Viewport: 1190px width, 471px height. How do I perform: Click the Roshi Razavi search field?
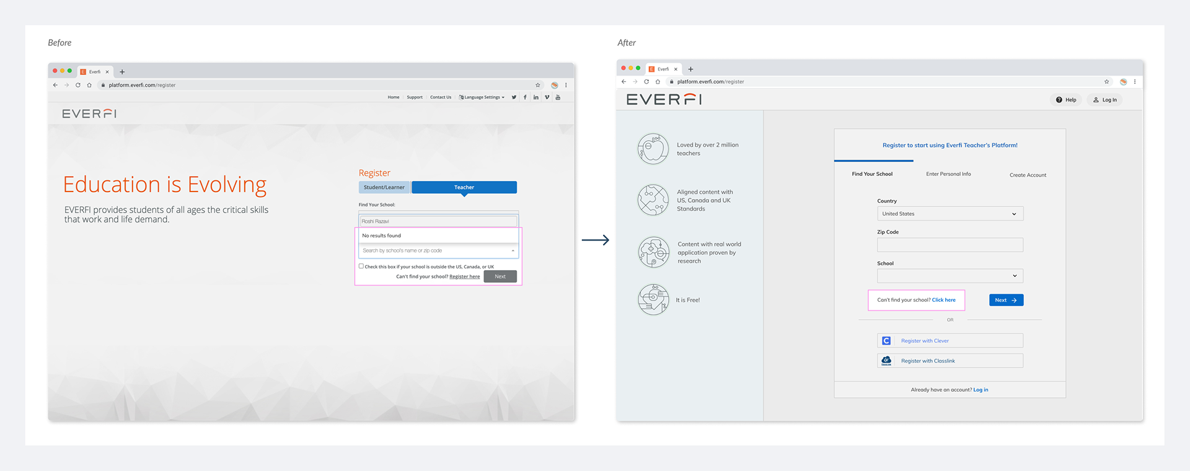pyautogui.click(x=438, y=221)
